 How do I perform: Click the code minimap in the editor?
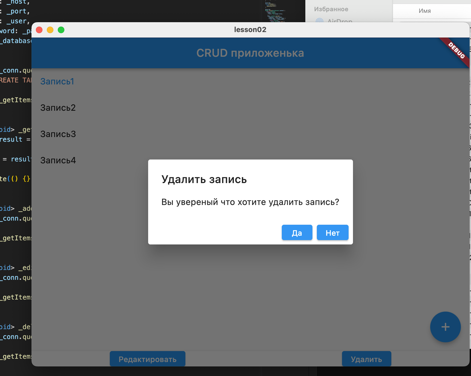click(x=275, y=11)
